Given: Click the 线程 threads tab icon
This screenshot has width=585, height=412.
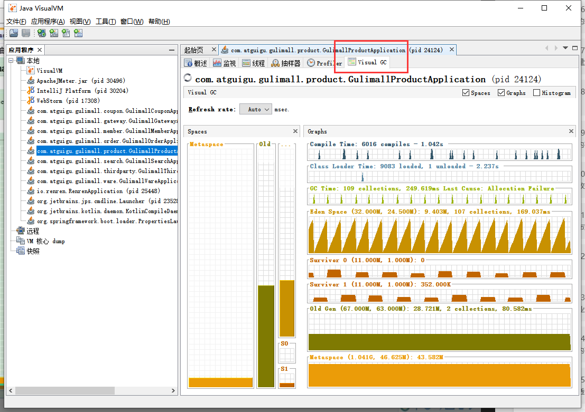Looking at the screenshot, I should 246,63.
